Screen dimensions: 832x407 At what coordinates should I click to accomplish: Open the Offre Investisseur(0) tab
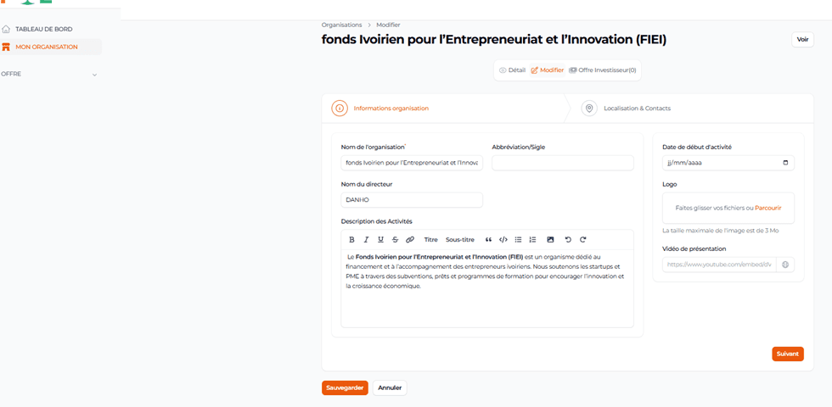pyautogui.click(x=603, y=70)
